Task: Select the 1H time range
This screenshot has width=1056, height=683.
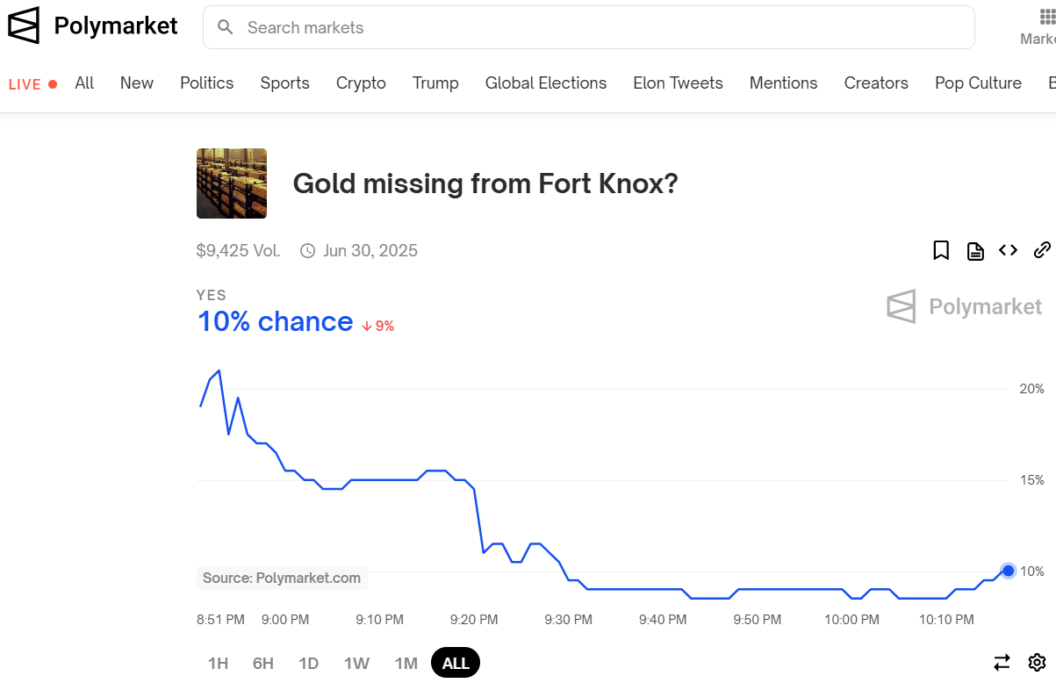Action: (218, 663)
